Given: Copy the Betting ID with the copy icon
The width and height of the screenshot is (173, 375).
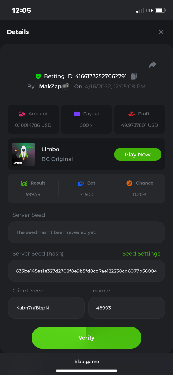Looking at the screenshot, I should click(134, 76).
